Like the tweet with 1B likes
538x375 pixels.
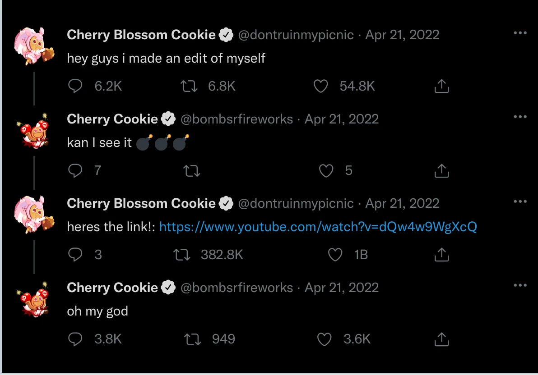tap(335, 255)
